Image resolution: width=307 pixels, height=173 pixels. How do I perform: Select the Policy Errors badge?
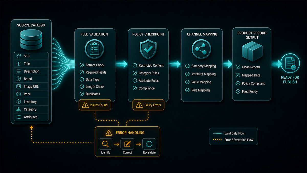[148, 105]
